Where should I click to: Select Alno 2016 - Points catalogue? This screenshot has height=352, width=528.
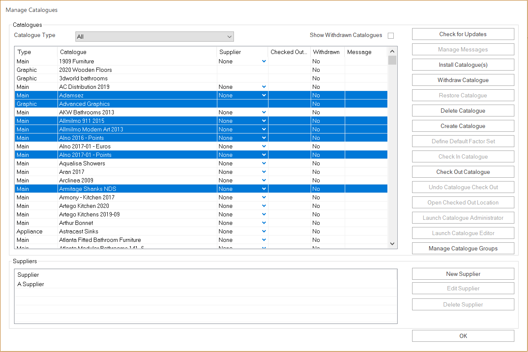pyautogui.click(x=201, y=138)
